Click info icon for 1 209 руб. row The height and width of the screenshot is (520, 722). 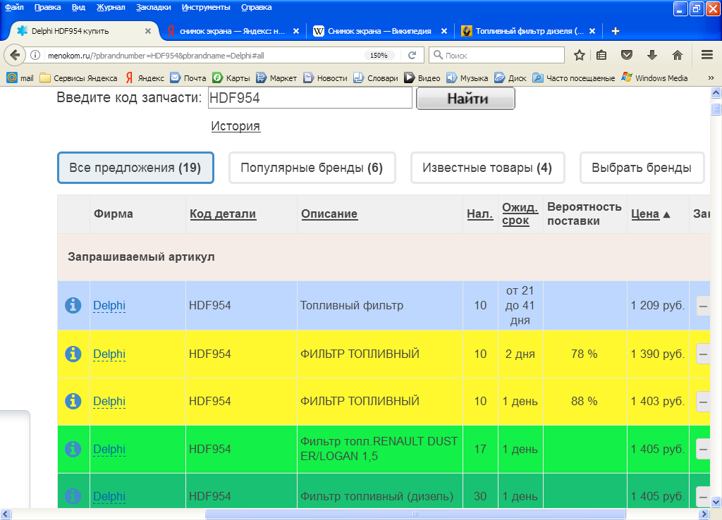pyautogui.click(x=73, y=305)
